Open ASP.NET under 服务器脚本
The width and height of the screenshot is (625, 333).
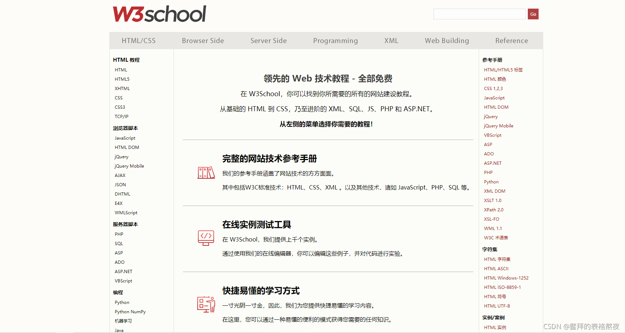click(x=123, y=272)
